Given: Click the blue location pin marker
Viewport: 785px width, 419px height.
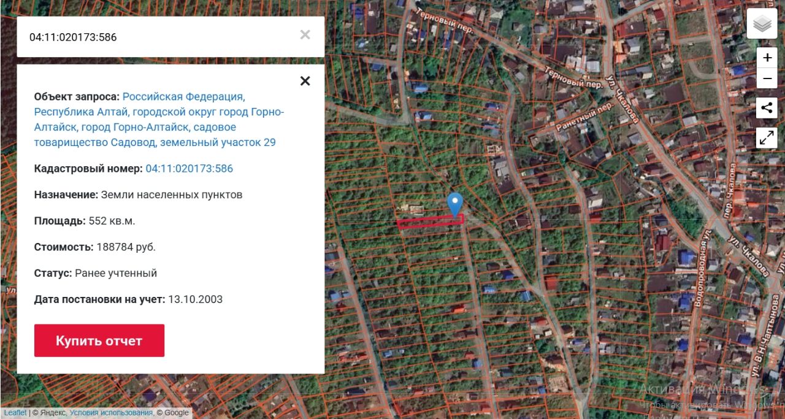Looking at the screenshot, I should pyautogui.click(x=454, y=204).
